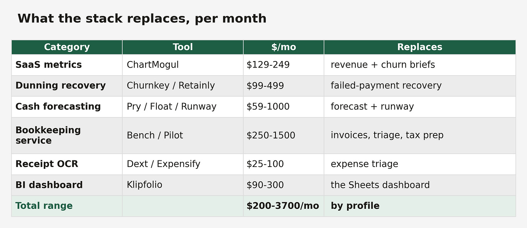527x228 pixels.
Task: Select the $200-3700/mo total cell
Action: [283, 206]
